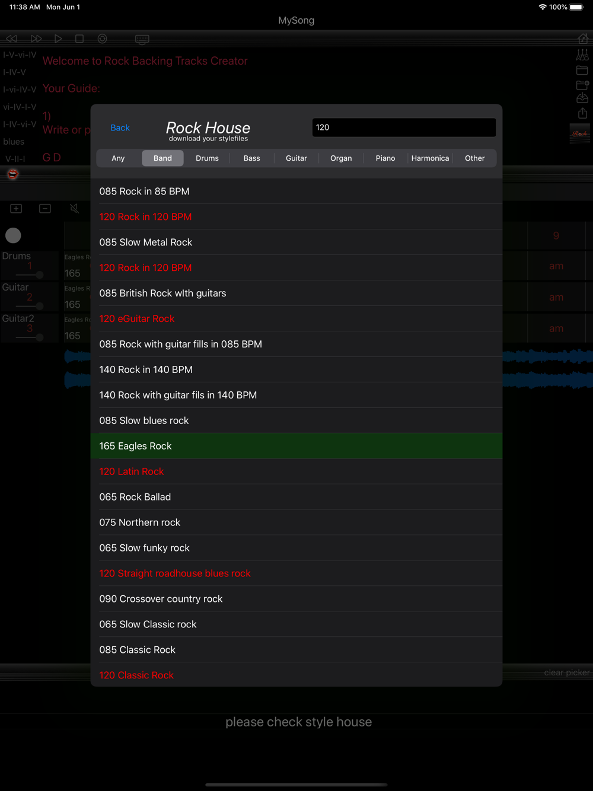
Task: Open the plain folder icon
Action: pos(582,70)
